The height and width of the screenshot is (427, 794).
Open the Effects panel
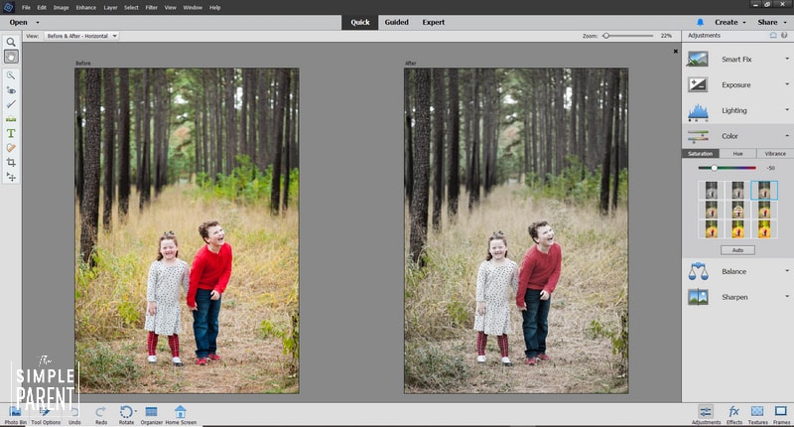click(734, 413)
